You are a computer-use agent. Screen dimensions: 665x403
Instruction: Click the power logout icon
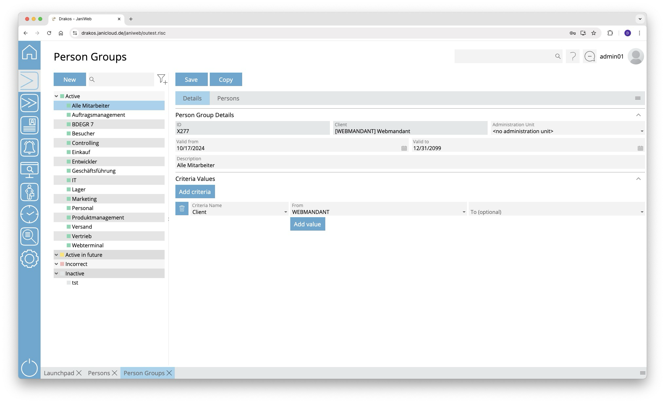(29, 368)
